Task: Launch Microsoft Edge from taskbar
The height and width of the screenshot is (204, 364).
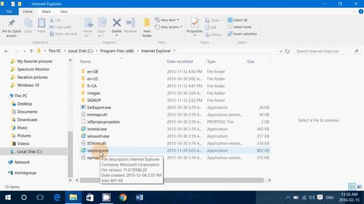Action: pyautogui.click(x=57, y=198)
